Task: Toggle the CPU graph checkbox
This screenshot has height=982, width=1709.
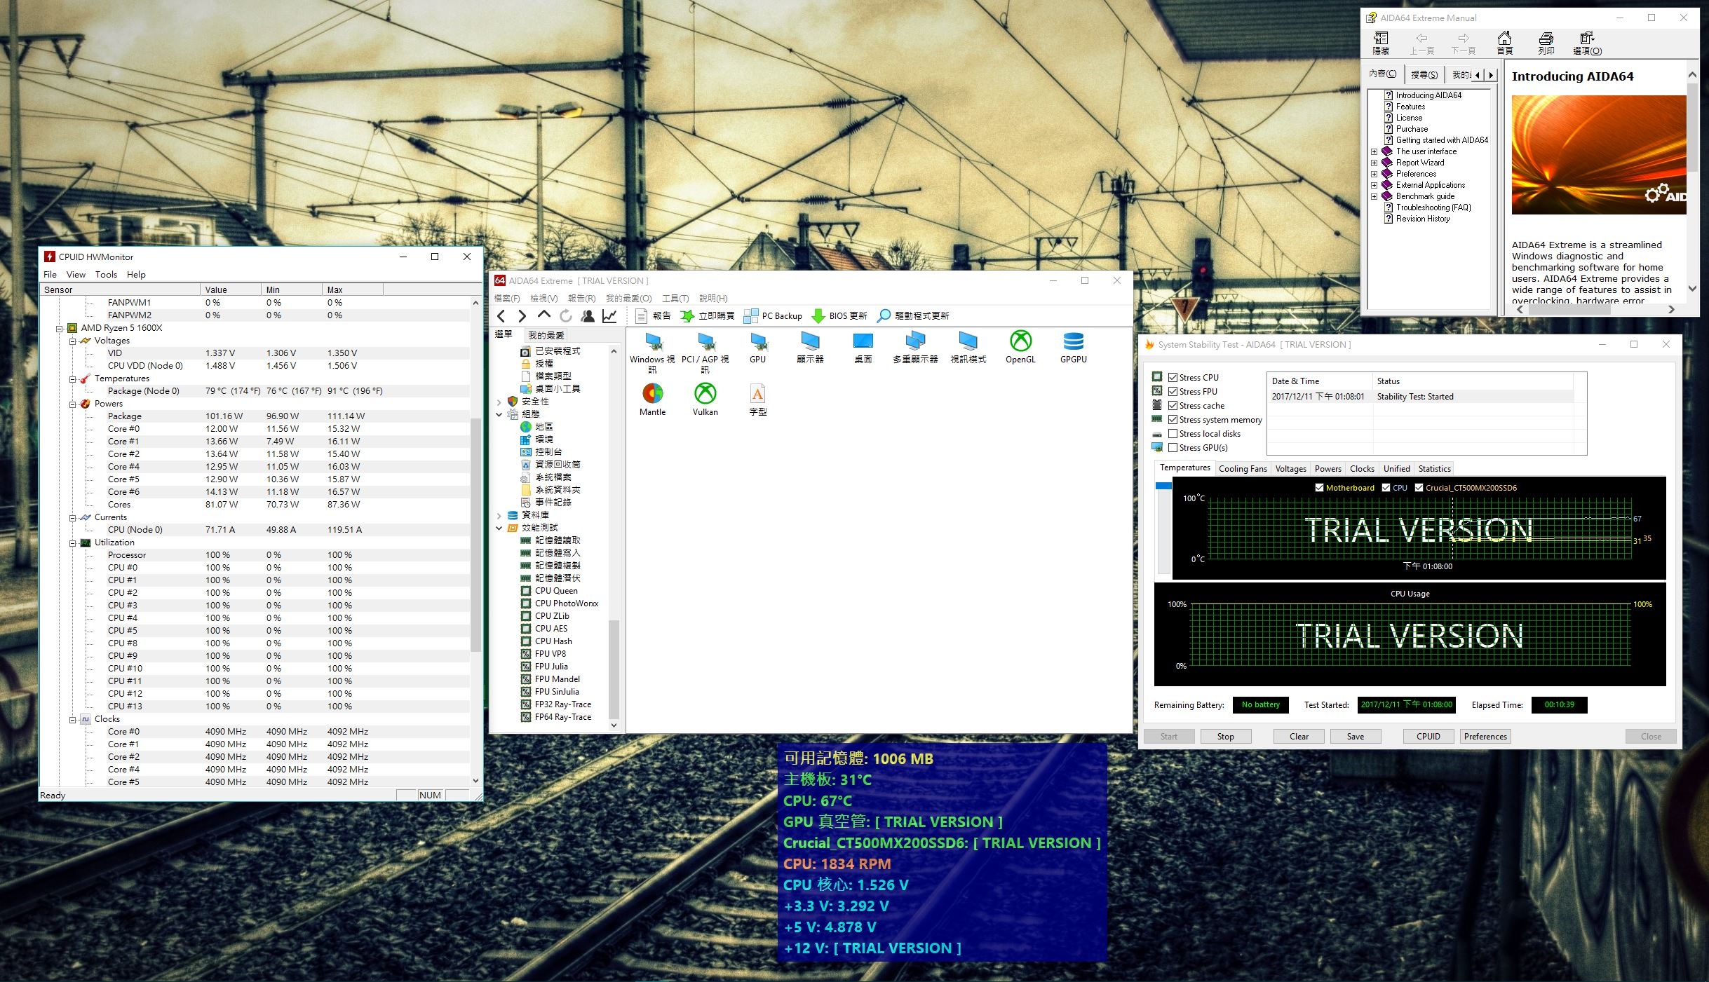Action: tap(1386, 488)
